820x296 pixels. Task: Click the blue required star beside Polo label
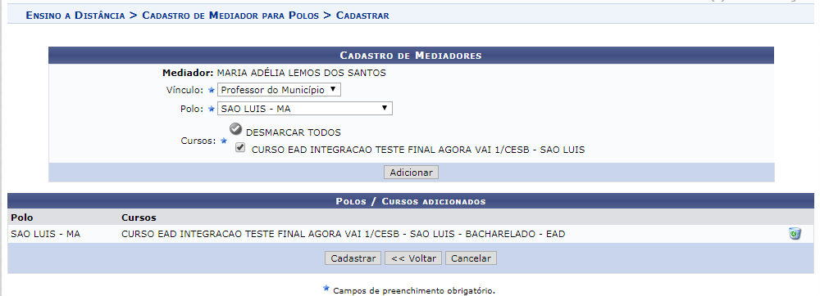click(x=212, y=109)
